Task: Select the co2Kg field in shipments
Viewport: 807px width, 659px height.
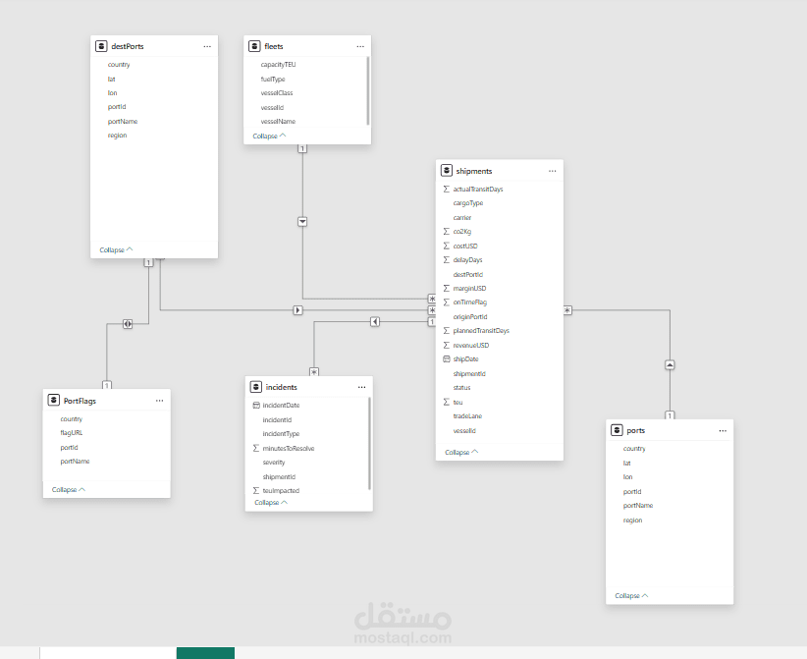Action: 462,232
